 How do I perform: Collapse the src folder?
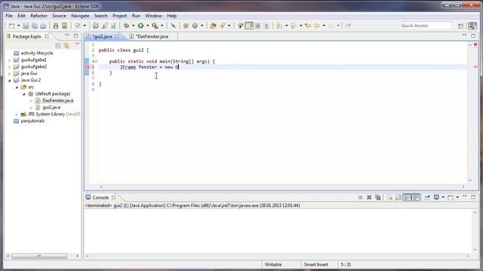pyautogui.click(x=17, y=87)
